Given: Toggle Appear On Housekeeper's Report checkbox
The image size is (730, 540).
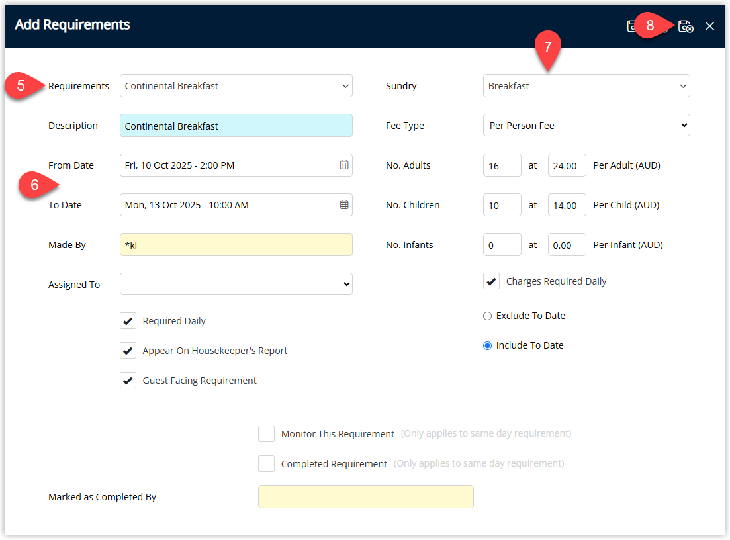Looking at the screenshot, I should (128, 351).
